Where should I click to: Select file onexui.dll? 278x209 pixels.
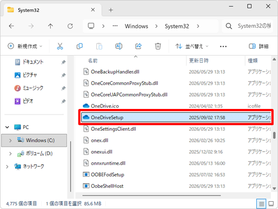pos(102,152)
